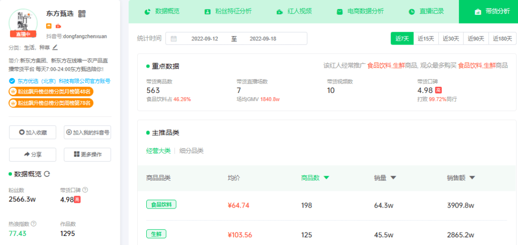Click the 作品数 value 1295
518x245 pixels.
(68, 233)
